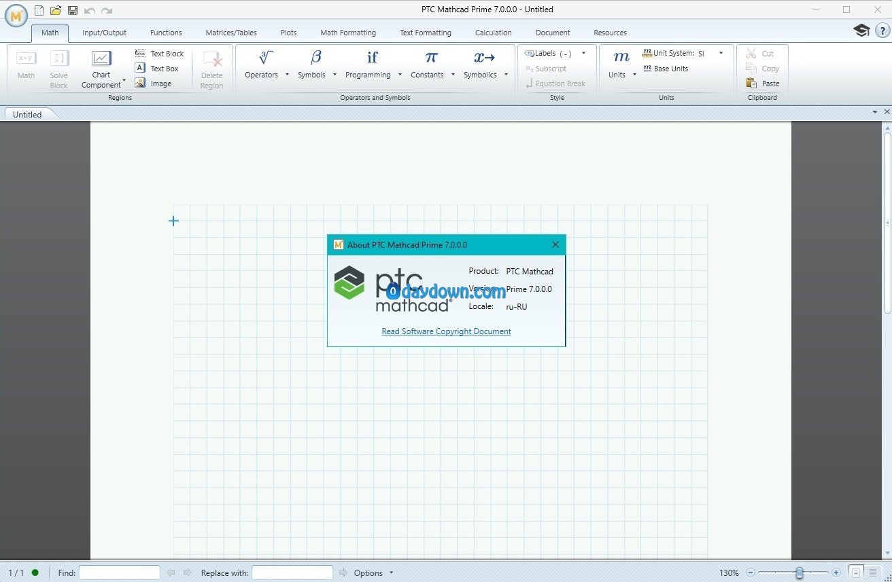The width and height of the screenshot is (892, 582).
Task: Open the Input/Output ribbon tab
Action: [104, 33]
